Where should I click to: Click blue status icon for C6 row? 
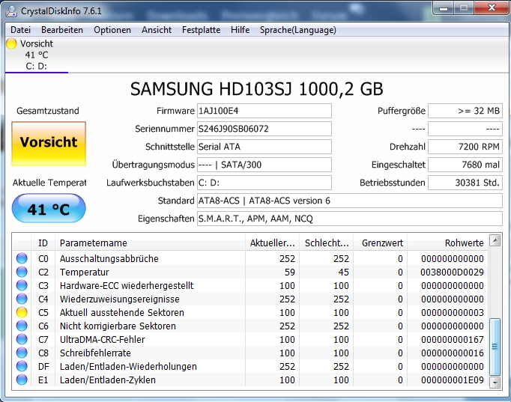click(22, 326)
